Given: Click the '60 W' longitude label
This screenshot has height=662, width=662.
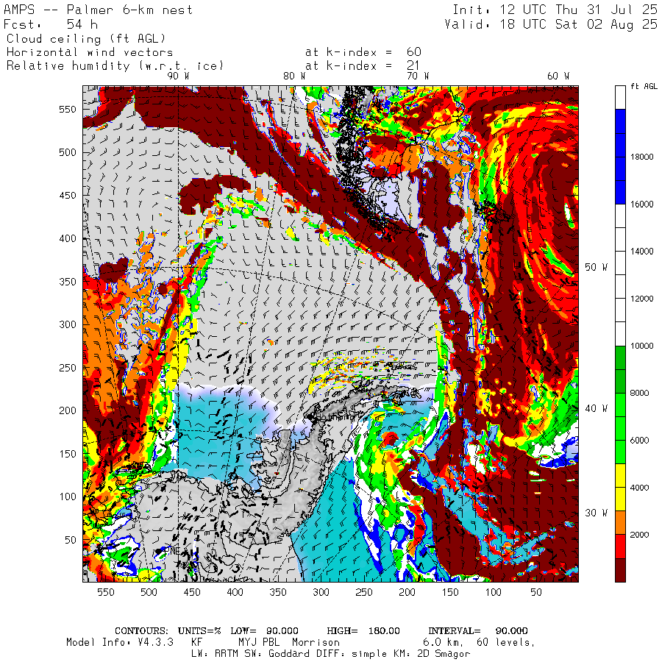Looking at the screenshot, I should click(x=558, y=76).
